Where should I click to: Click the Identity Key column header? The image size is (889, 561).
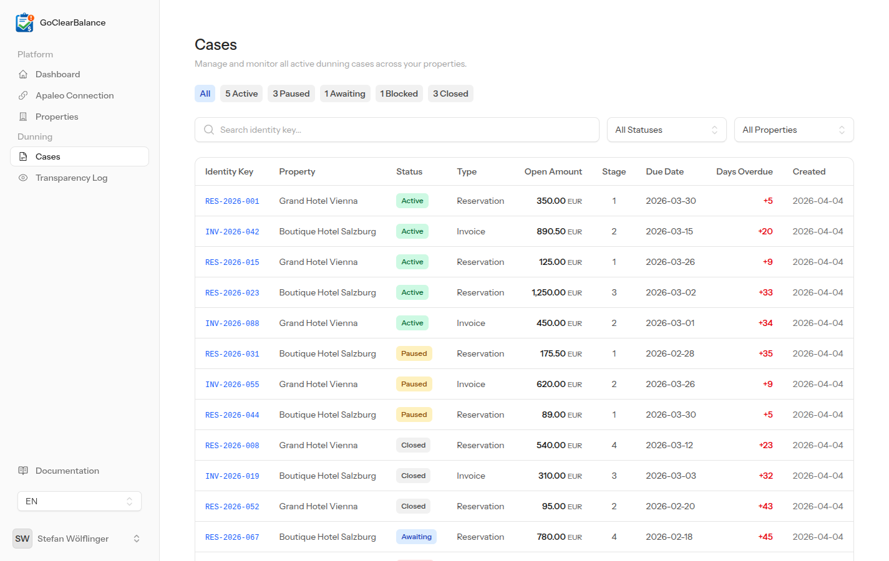[229, 171]
